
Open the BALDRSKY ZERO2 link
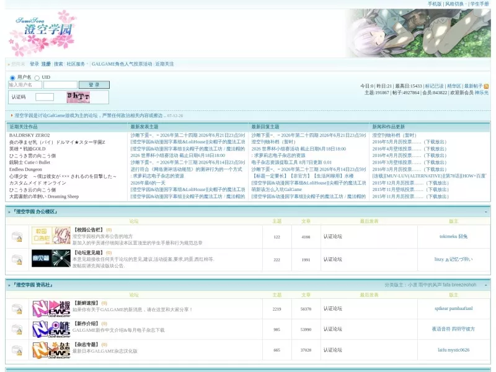29,135
